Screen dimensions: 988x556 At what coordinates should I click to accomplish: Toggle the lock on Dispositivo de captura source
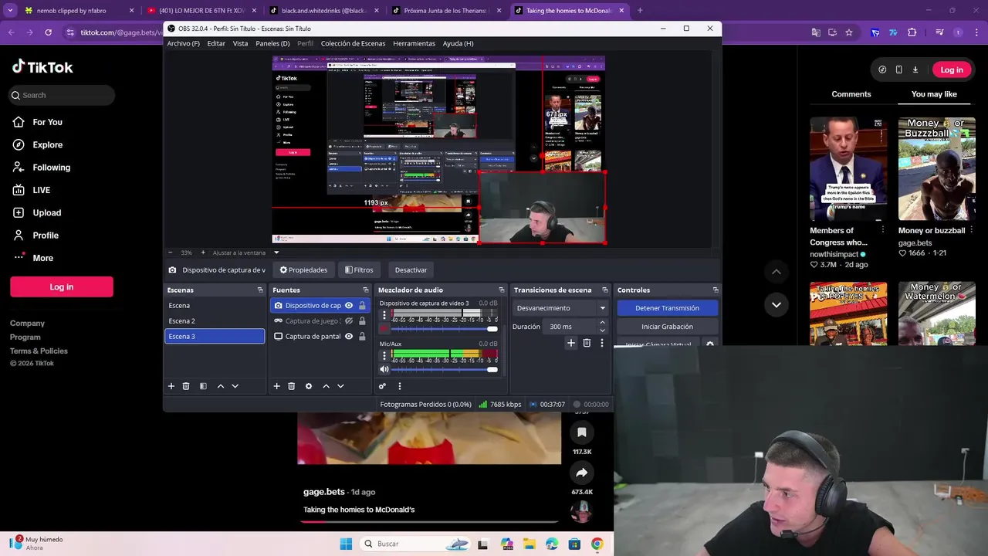tap(362, 306)
